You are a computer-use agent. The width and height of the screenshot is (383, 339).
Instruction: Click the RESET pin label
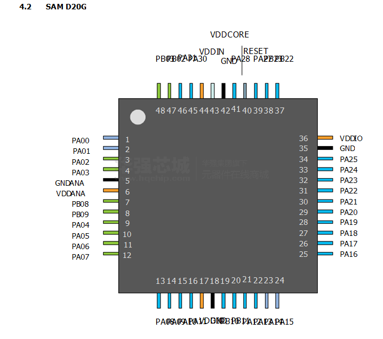[256, 51]
